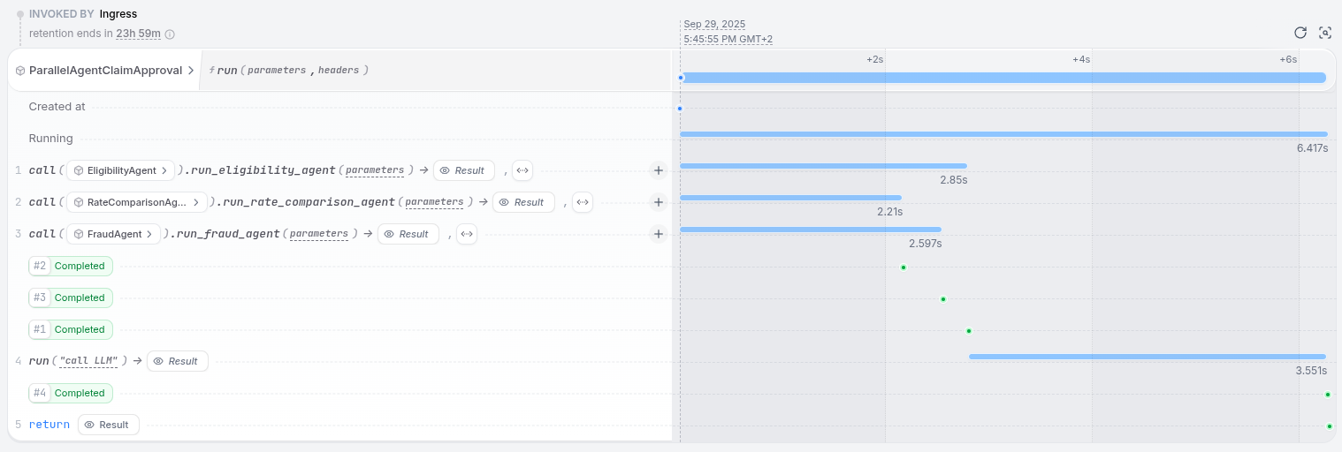The height and width of the screenshot is (452, 1342).
Task: Click the plus icon on rate comparison row
Action: pos(658,202)
